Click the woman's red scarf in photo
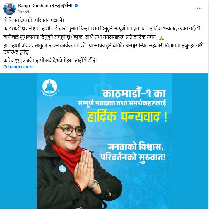 (67, 156)
